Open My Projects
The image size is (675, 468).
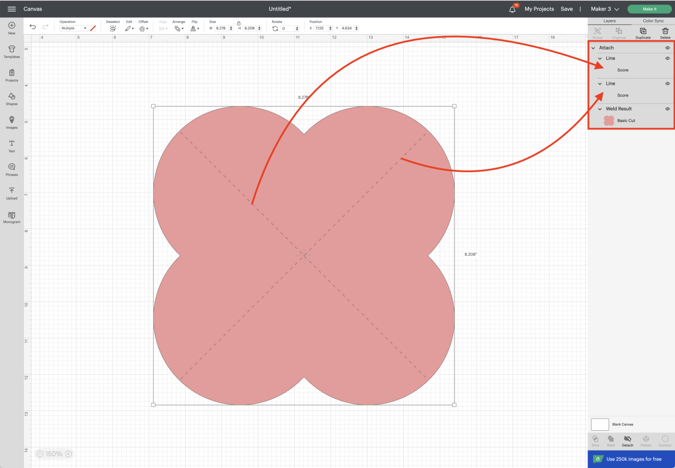539,9
